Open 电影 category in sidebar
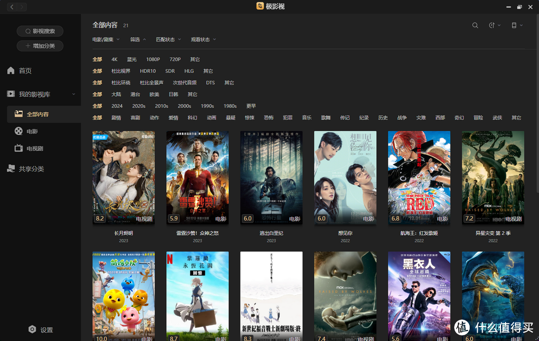Viewport: 539px width, 341px height. click(26, 131)
